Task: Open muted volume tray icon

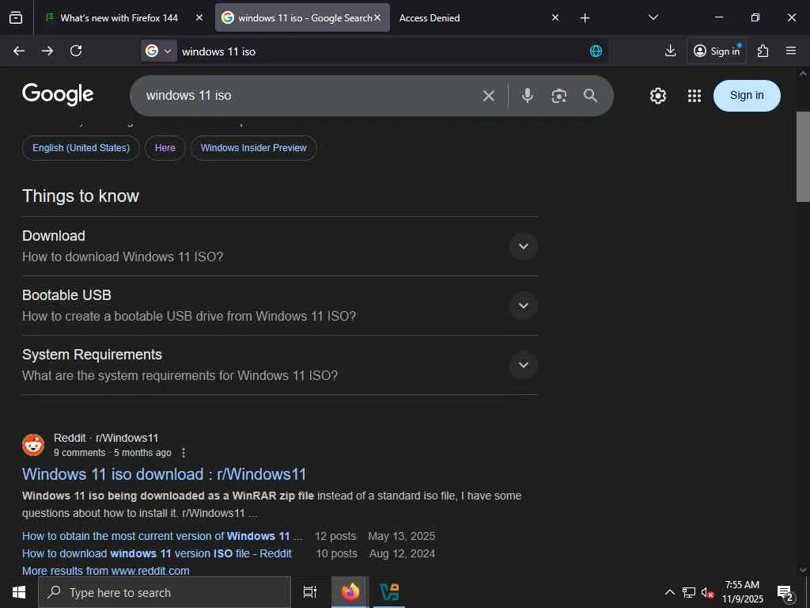Action: [x=707, y=592]
